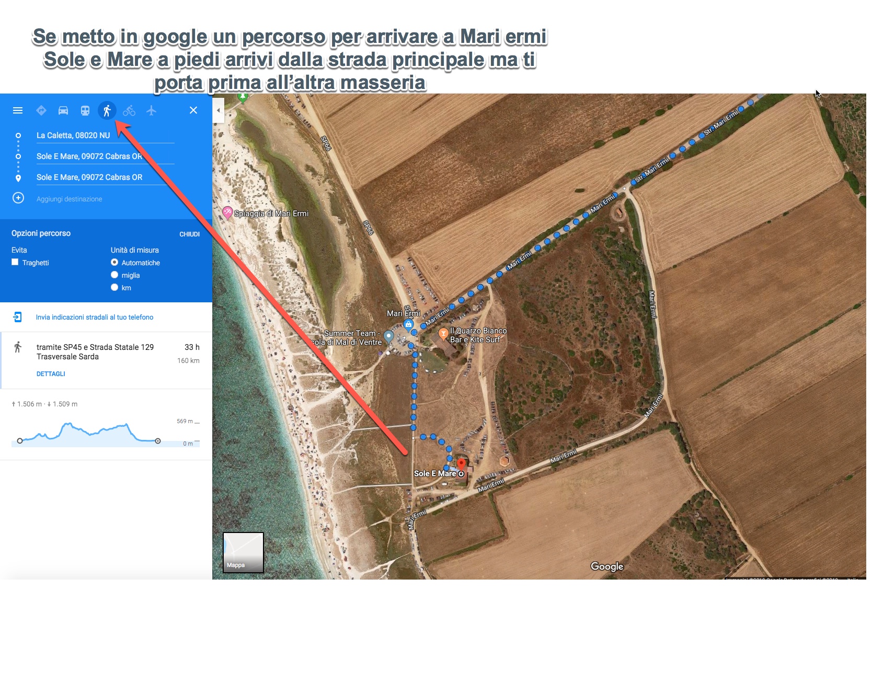Open Invia indicazioni stradali al tuo telefono link
This screenshot has height=680, width=872.
95,318
